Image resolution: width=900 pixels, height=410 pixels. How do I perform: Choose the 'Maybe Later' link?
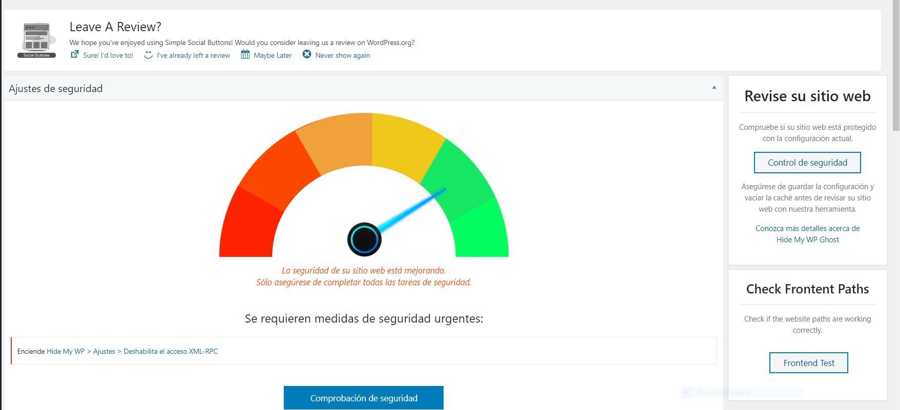point(273,55)
